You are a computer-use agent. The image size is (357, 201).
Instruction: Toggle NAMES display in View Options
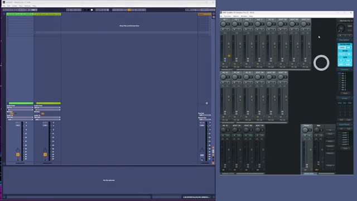point(348,64)
